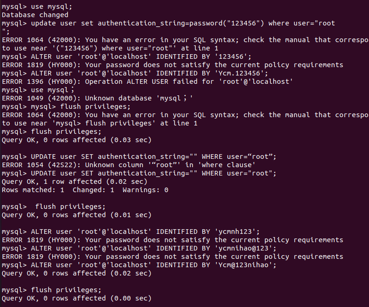
Task: Click the ERROR 1064 SQL syntax message
Action: coord(185,40)
